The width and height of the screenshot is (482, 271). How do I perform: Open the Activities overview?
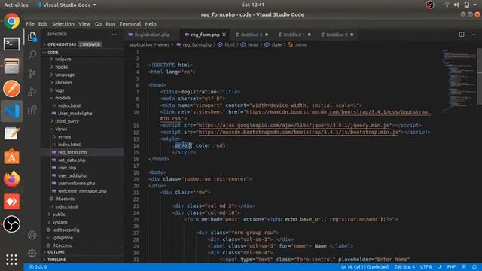point(16,5)
